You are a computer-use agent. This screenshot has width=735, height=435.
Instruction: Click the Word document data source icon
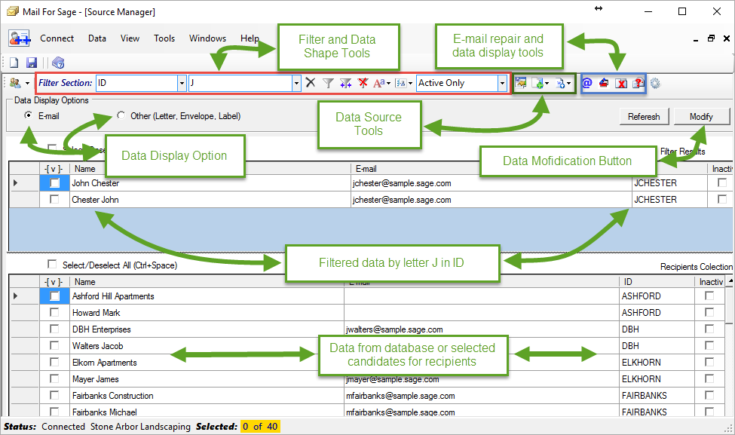click(560, 84)
